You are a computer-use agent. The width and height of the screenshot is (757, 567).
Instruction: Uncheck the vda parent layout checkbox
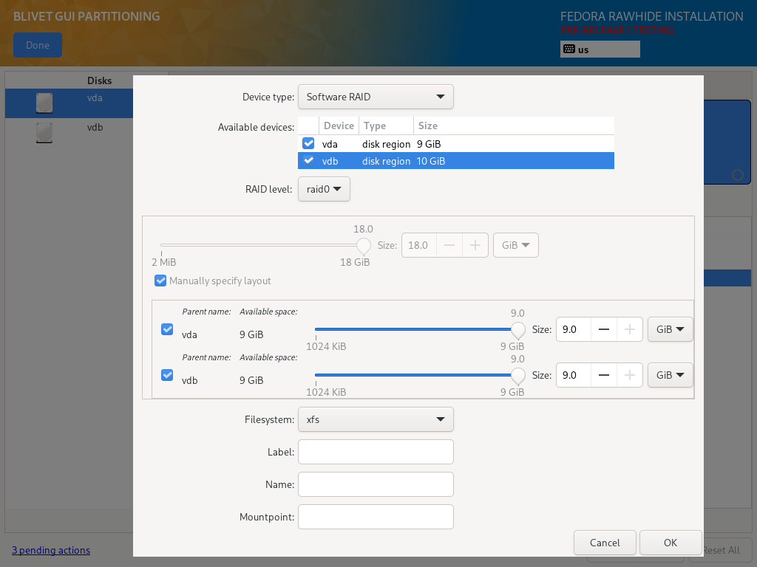(167, 329)
